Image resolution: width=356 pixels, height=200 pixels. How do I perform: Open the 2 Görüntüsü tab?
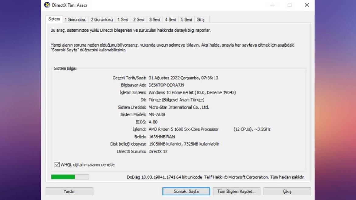102,19
